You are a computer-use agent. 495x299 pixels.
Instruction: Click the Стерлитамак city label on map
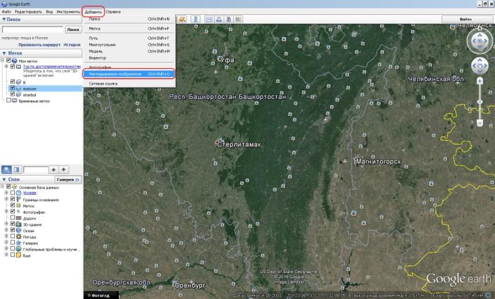(x=239, y=145)
